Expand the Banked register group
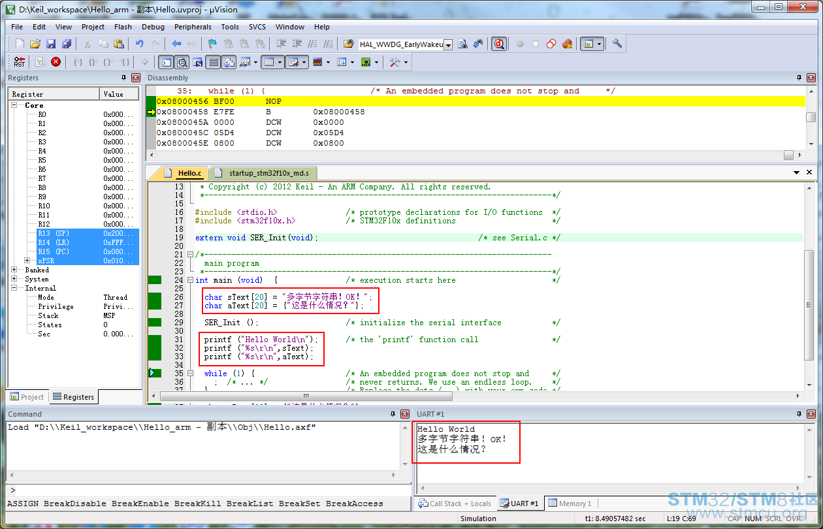Screen dimensions: 823x529 click(x=14, y=270)
